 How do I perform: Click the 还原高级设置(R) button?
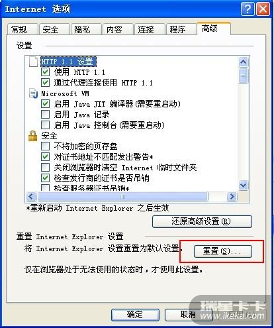202,221
